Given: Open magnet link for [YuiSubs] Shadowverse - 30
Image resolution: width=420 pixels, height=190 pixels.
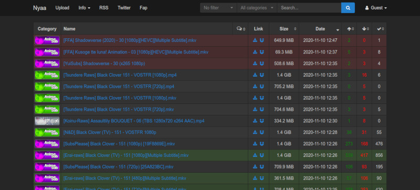Looking at the screenshot, I should click(x=261, y=64).
